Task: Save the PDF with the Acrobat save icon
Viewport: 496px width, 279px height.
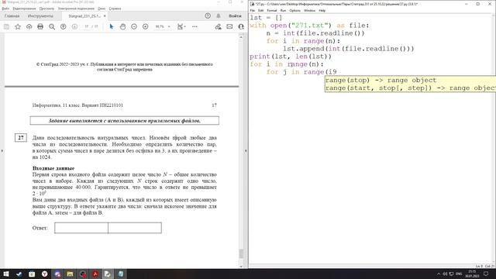Action: pyautogui.click(x=6, y=27)
